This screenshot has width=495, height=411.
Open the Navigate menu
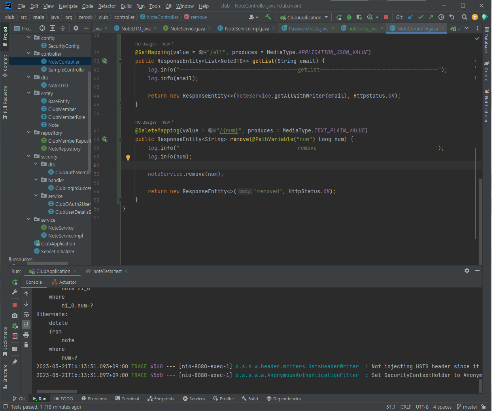click(x=68, y=6)
